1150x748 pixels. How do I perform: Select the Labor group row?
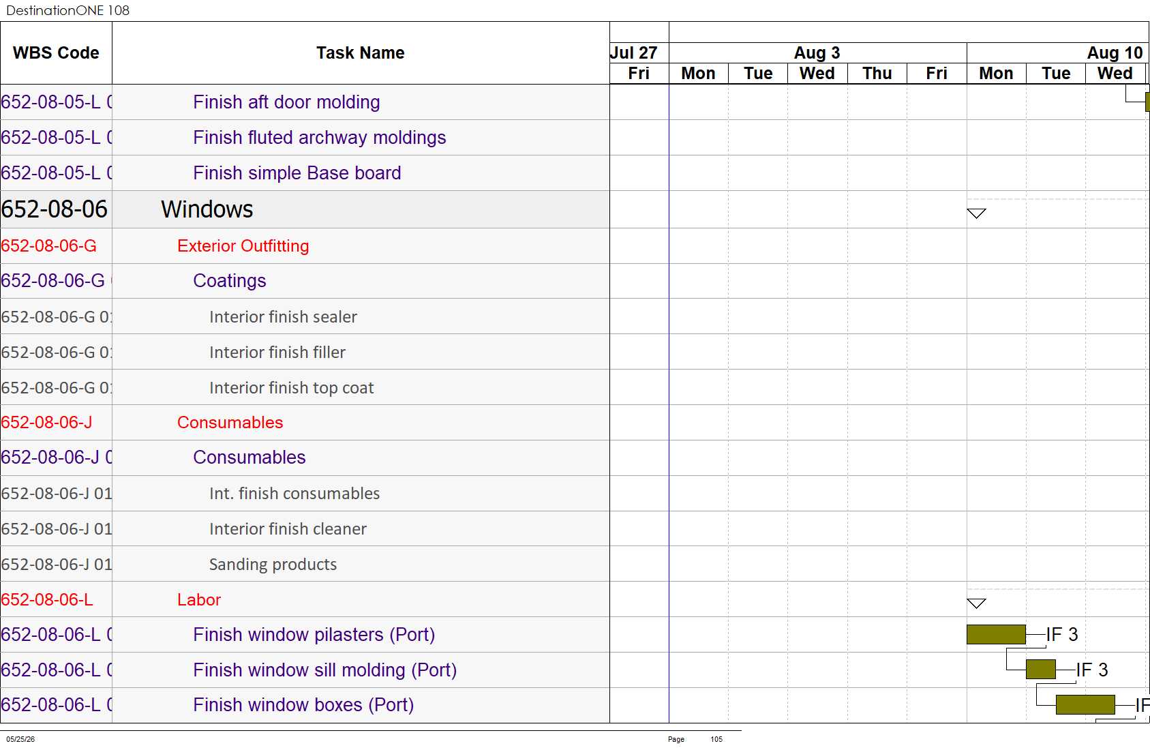[x=305, y=599]
